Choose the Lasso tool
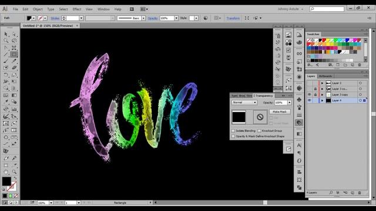 (14, 41)
